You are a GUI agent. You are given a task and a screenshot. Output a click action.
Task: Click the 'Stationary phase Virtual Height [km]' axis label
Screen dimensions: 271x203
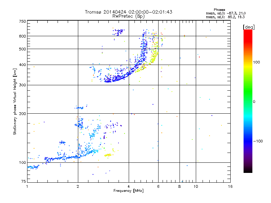coord(15,102)
